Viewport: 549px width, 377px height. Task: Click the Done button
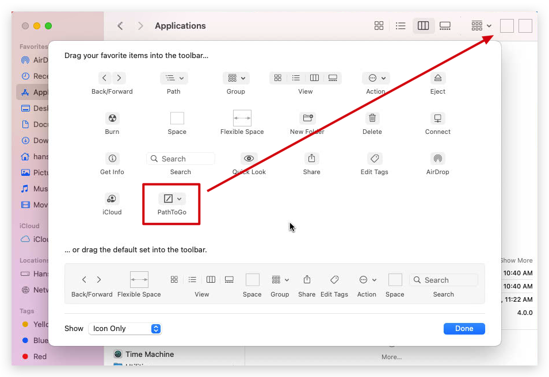click(464, 328)
